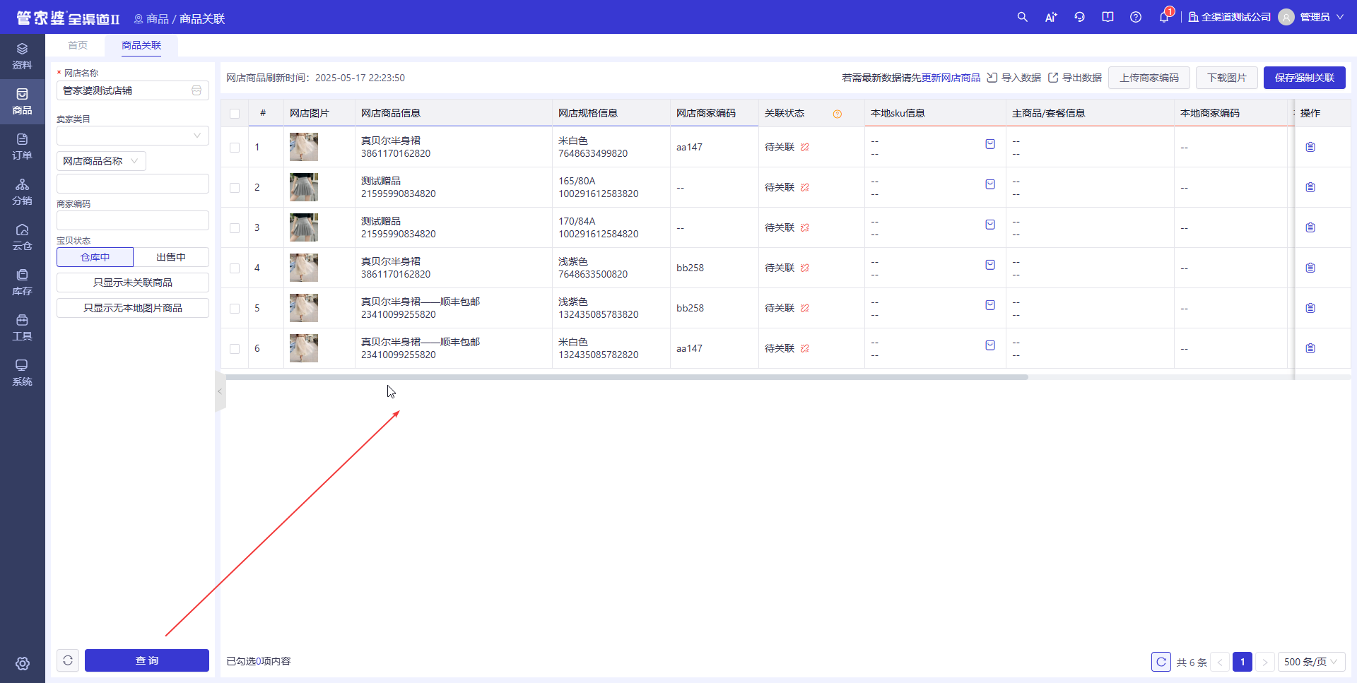Open the manual book icon

coord(1108,17)
